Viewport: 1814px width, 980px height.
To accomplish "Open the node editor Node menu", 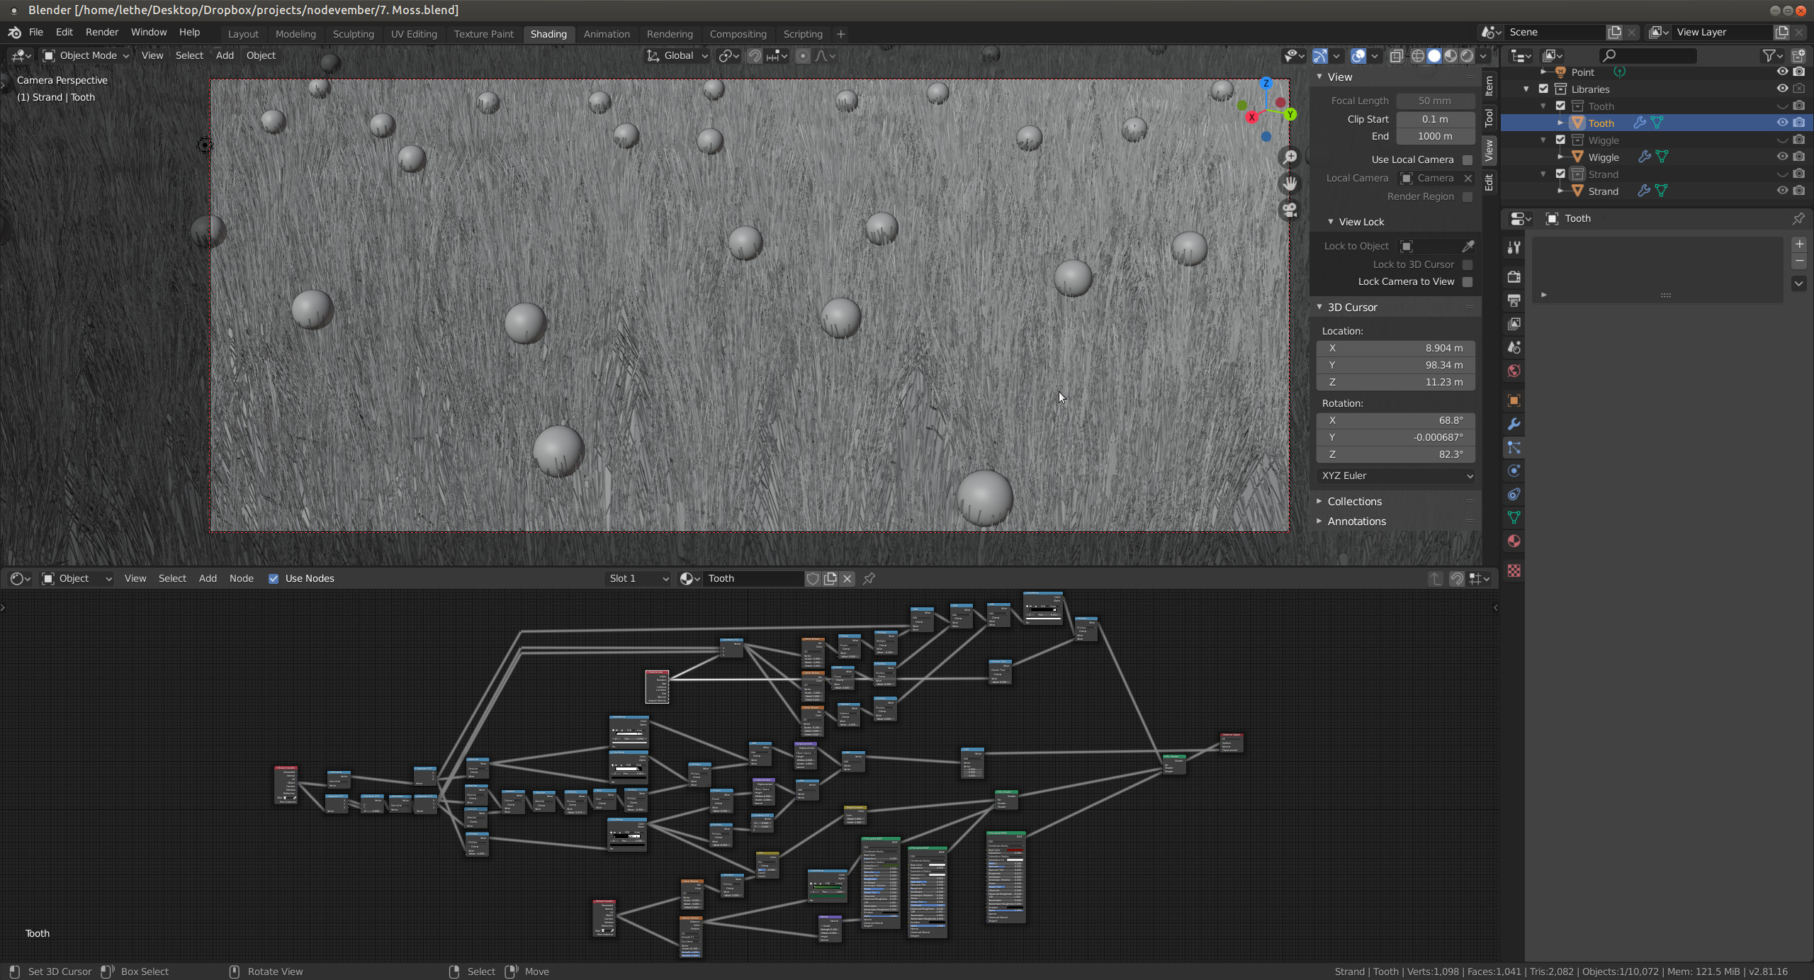I will [x=241, y=578].
